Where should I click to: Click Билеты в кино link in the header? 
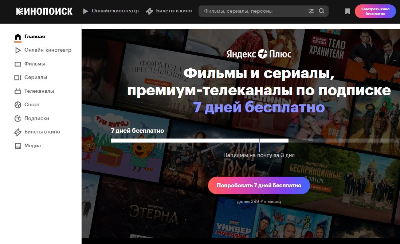coord(174,11)
